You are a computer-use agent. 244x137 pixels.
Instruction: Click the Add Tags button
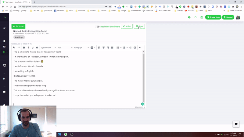coord(19,37)
